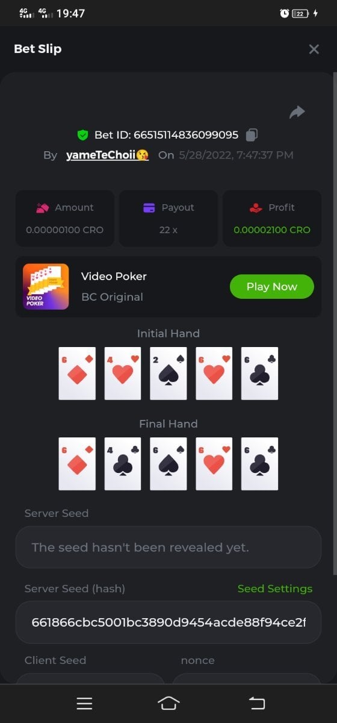Image resolution: width=337 pixels, height=723 pixels.
Task: Tap the Android back navigation icon
Action: 257,703
